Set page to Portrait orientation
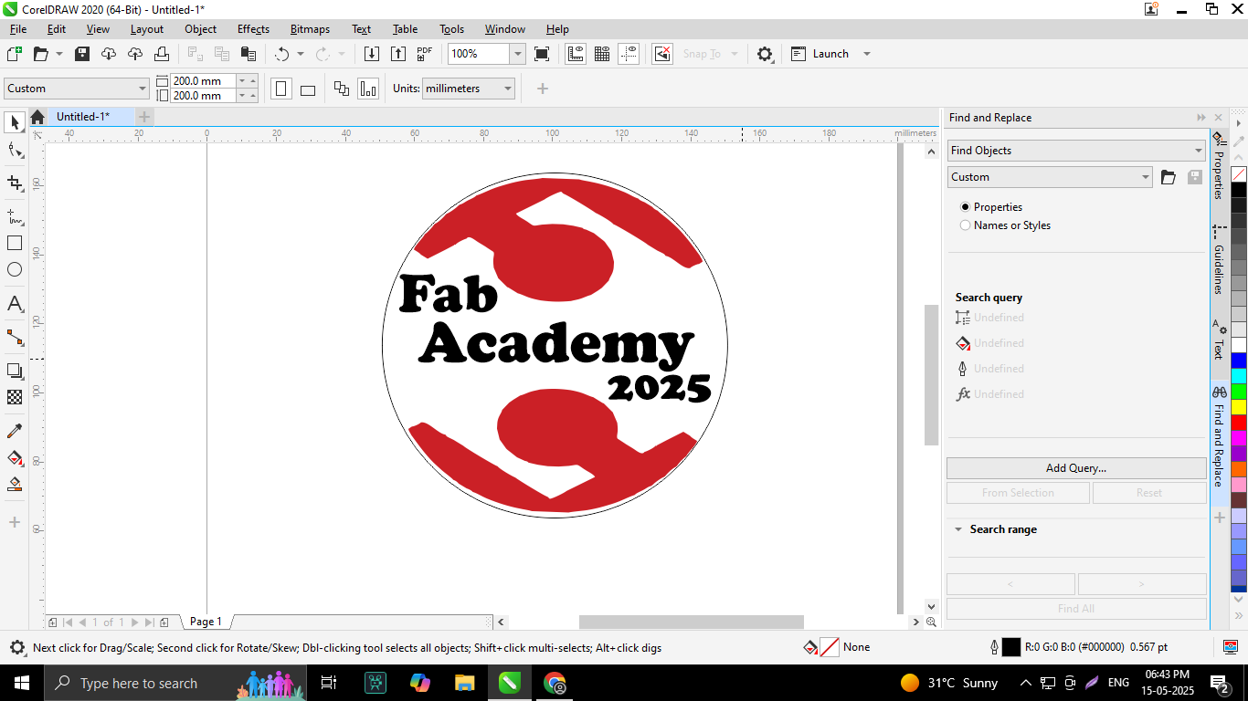This screenshot has height=701, width=1248. coord(281,89)
